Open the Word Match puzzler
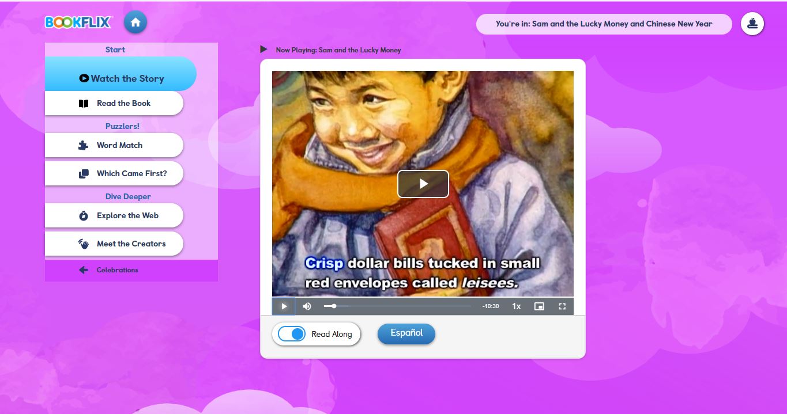Viewport: 787px width, 414px height. tap(114, 145)
